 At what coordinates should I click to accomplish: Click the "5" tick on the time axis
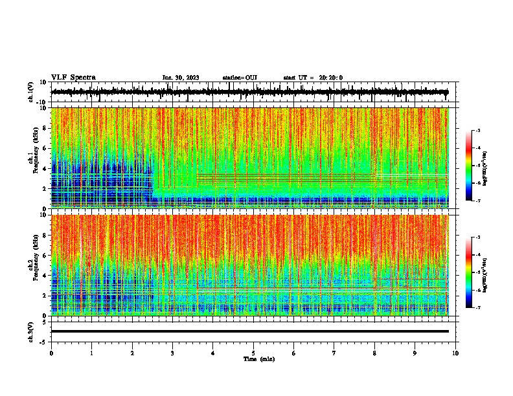click(253, 353)
